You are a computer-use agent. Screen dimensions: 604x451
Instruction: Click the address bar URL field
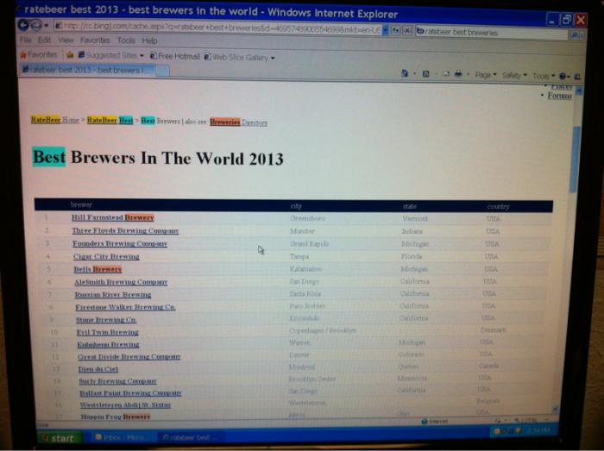pyautogui.click(x=218, y=28)
